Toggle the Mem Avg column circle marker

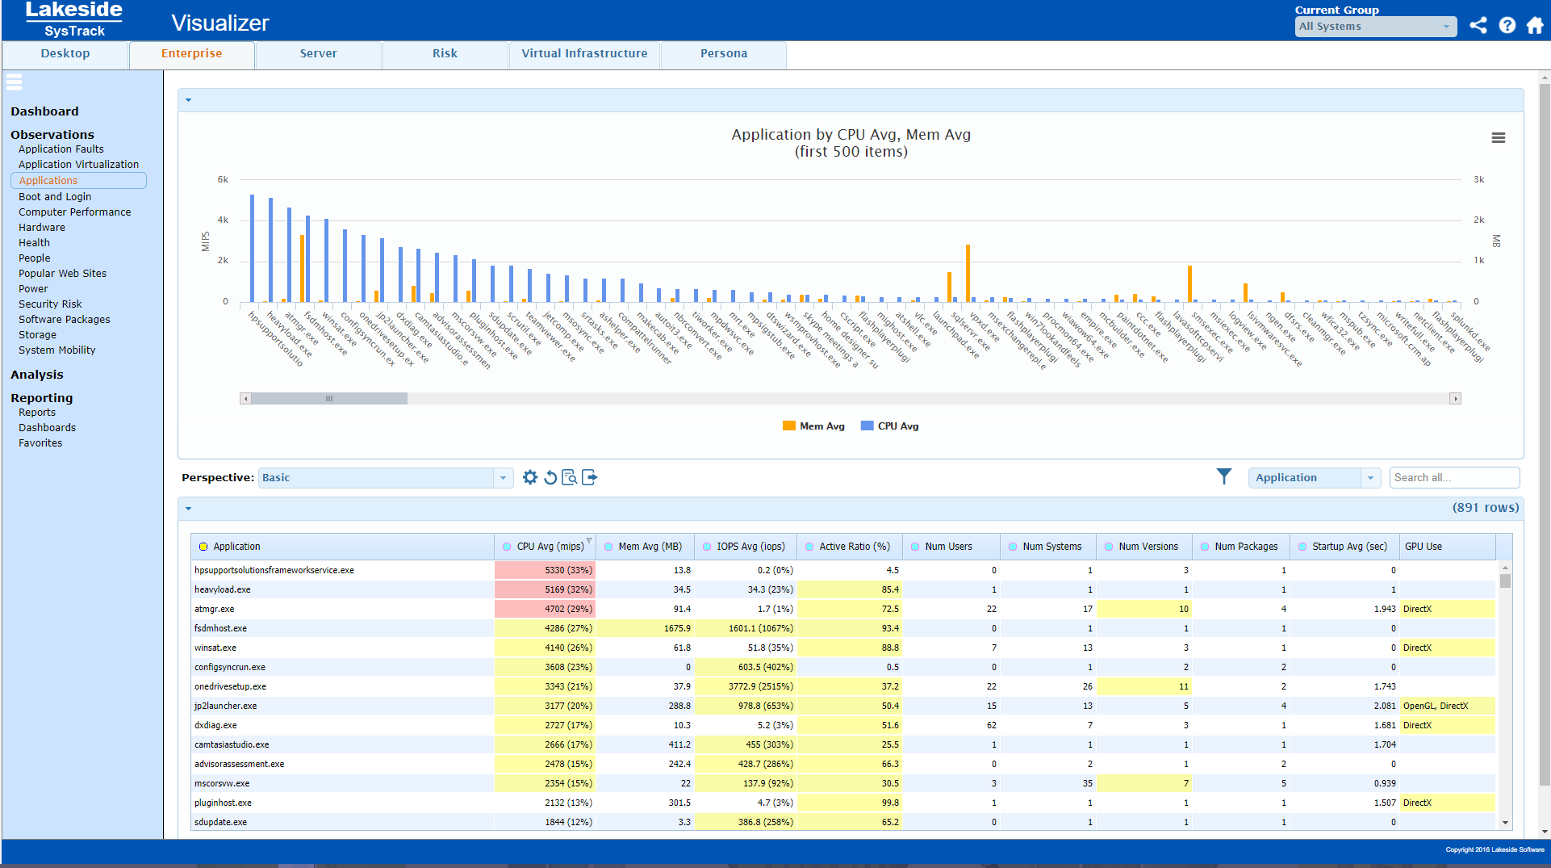click(608, 547)
